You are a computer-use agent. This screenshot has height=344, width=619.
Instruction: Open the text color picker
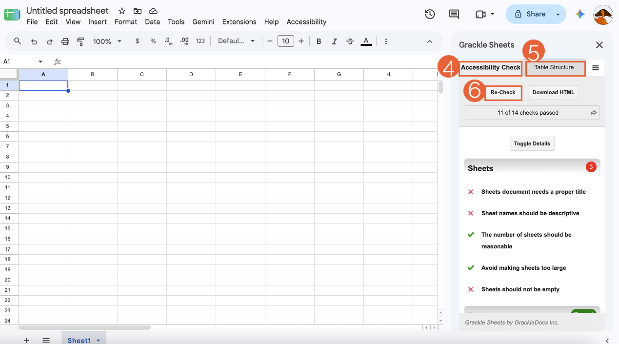pyautogui.click(x=366, y=41)
